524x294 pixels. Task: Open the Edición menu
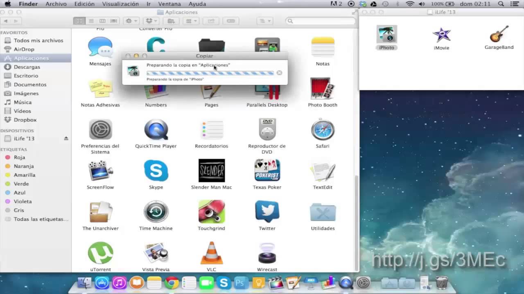[x=84, y=4]
